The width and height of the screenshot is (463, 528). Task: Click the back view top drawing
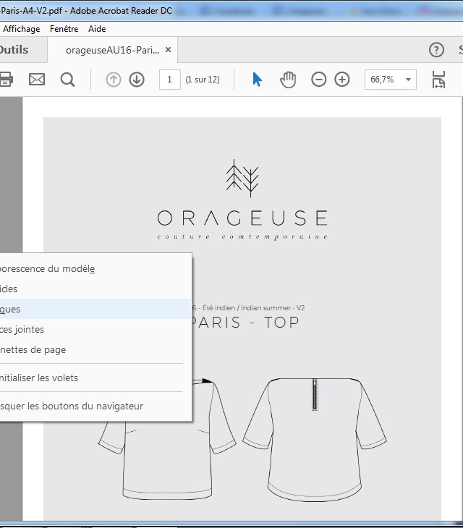coord(315,440)
